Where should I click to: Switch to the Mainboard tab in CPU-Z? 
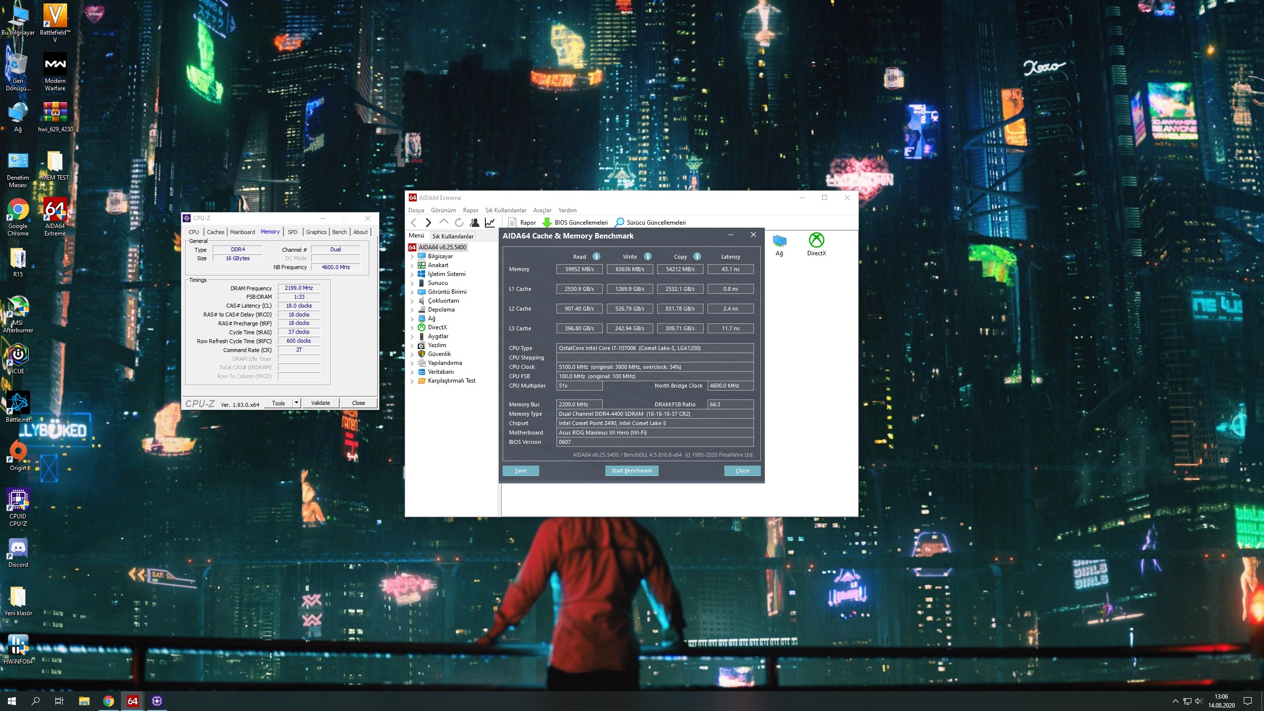click(242, 232)
